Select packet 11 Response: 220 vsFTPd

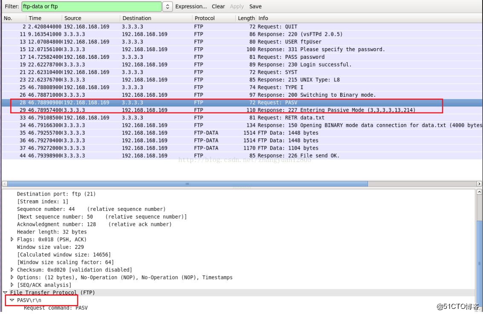pyautogui.click(x=242, y=34)
